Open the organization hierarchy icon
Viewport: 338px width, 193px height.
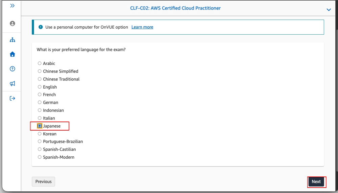(x=12, y=40)
